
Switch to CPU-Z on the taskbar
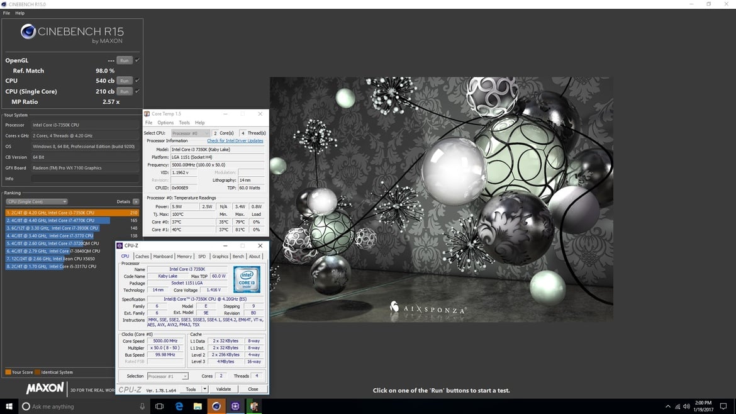[x=235, y=406]
